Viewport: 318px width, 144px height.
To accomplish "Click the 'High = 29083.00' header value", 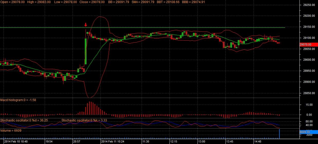I will (39, 2).
